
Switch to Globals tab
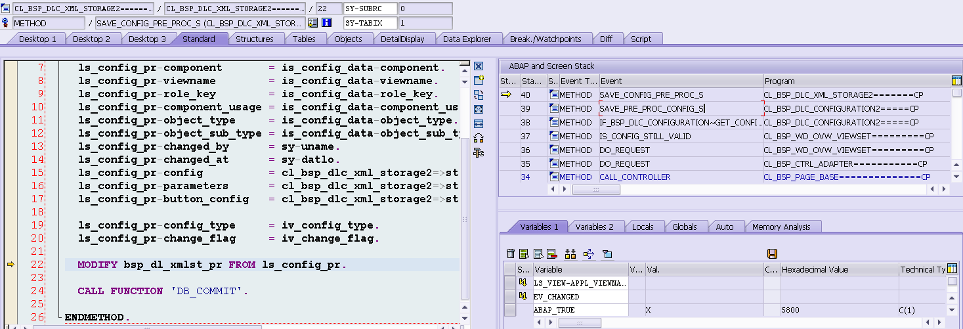pyautogui.click(x=685, y=227)
